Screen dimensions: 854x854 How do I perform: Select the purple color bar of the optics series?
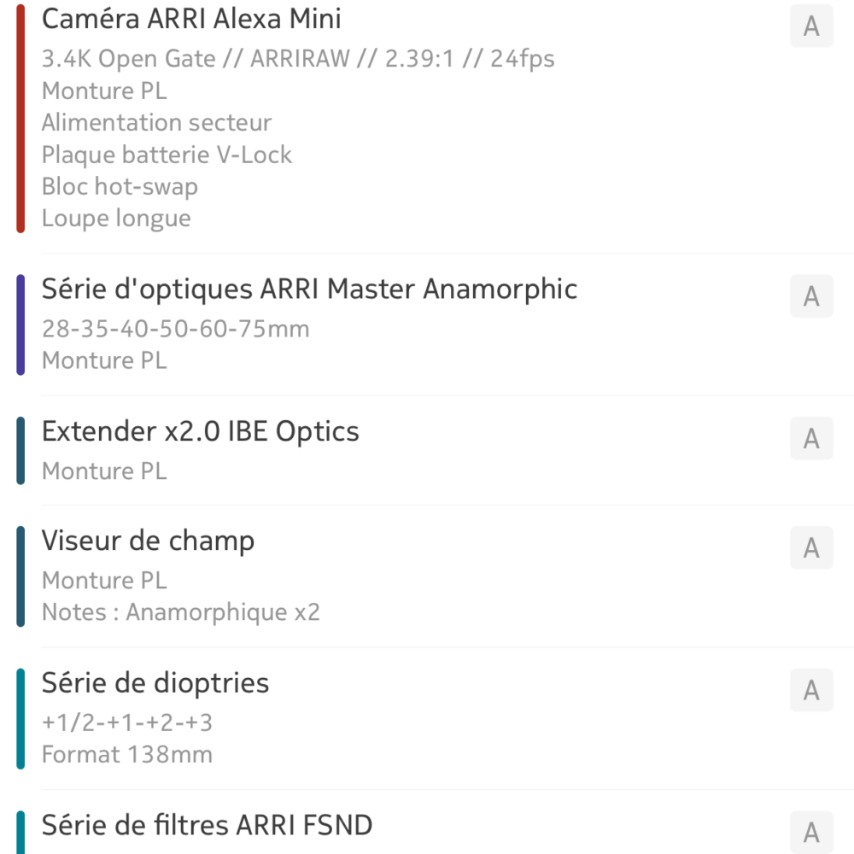pyautogui.click(x=20, y=325)
